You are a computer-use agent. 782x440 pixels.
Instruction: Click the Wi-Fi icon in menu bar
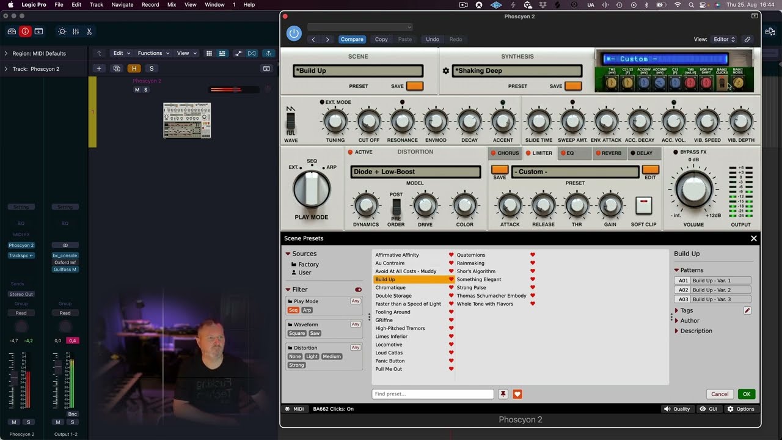coord(678,5)
